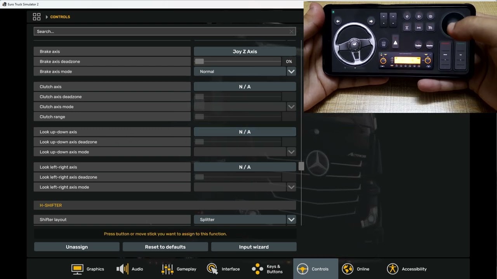The height and width of the screenshot is (279, 497).
Task: Select Look left-right axis N / A binding
Action: pos(245,167)
